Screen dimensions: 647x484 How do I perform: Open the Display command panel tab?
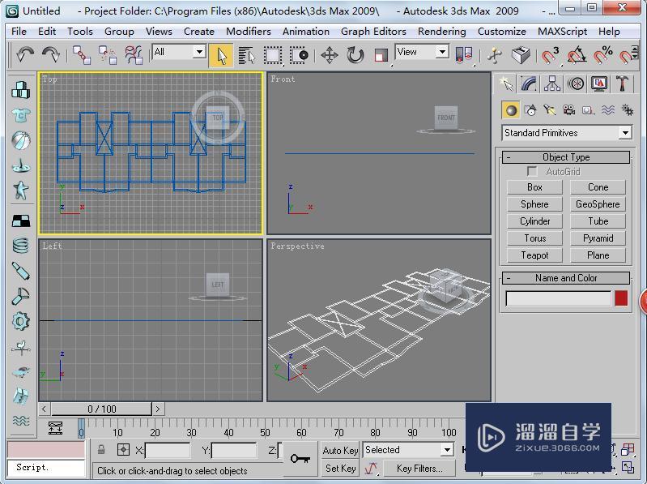(599, 84)
